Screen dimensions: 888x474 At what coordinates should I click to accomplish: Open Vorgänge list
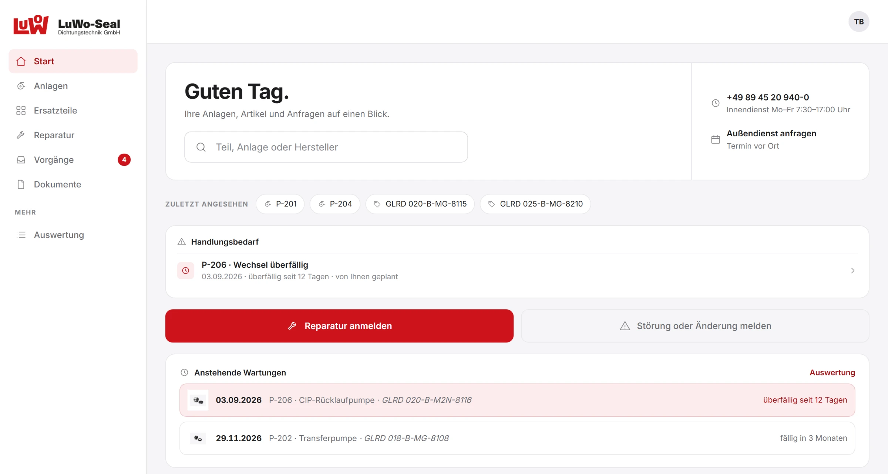click(x=73, y=160)
